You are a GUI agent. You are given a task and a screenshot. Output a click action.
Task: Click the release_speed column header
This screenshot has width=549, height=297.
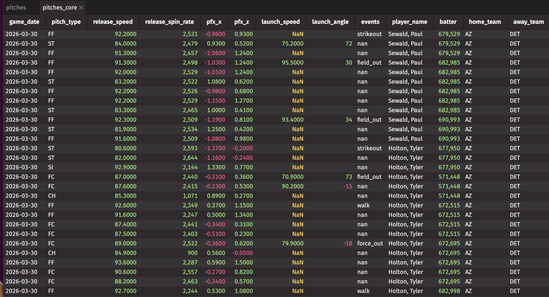[113, 22]
